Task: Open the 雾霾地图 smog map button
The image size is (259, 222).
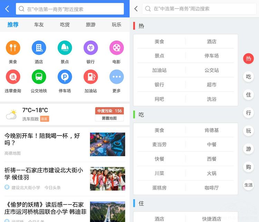Action: (109, 118)
